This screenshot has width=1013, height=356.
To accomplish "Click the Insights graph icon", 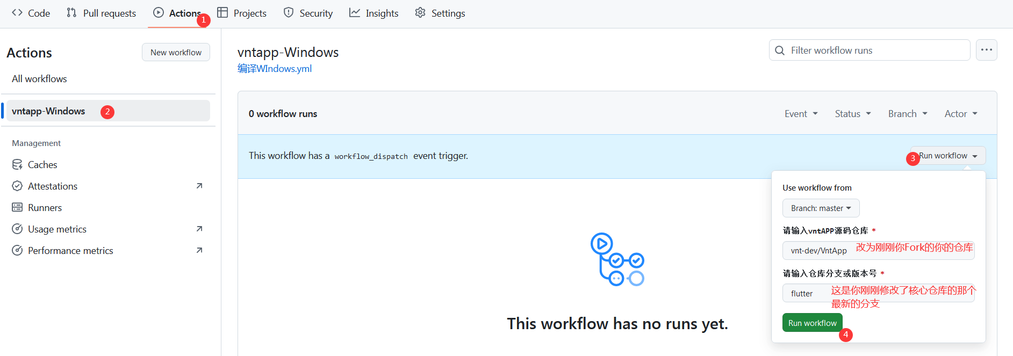I will pos(355,13).
